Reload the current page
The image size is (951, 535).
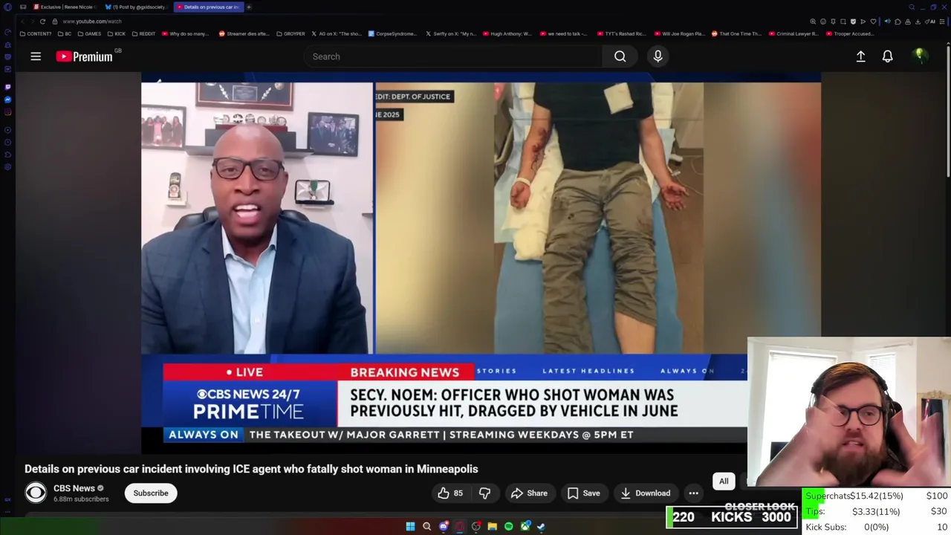click(x=42, y=22)
